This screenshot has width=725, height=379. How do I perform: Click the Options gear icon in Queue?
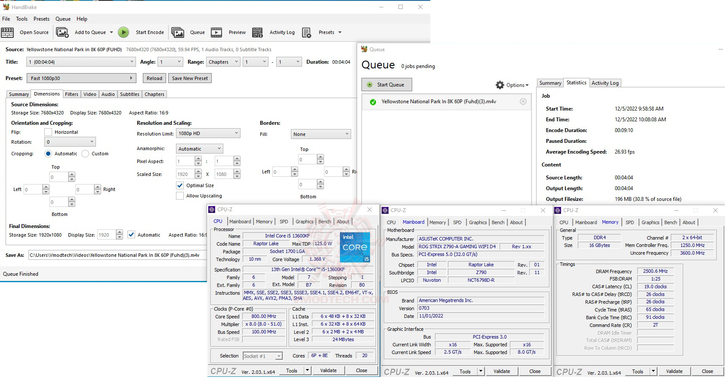click(500, 85)
